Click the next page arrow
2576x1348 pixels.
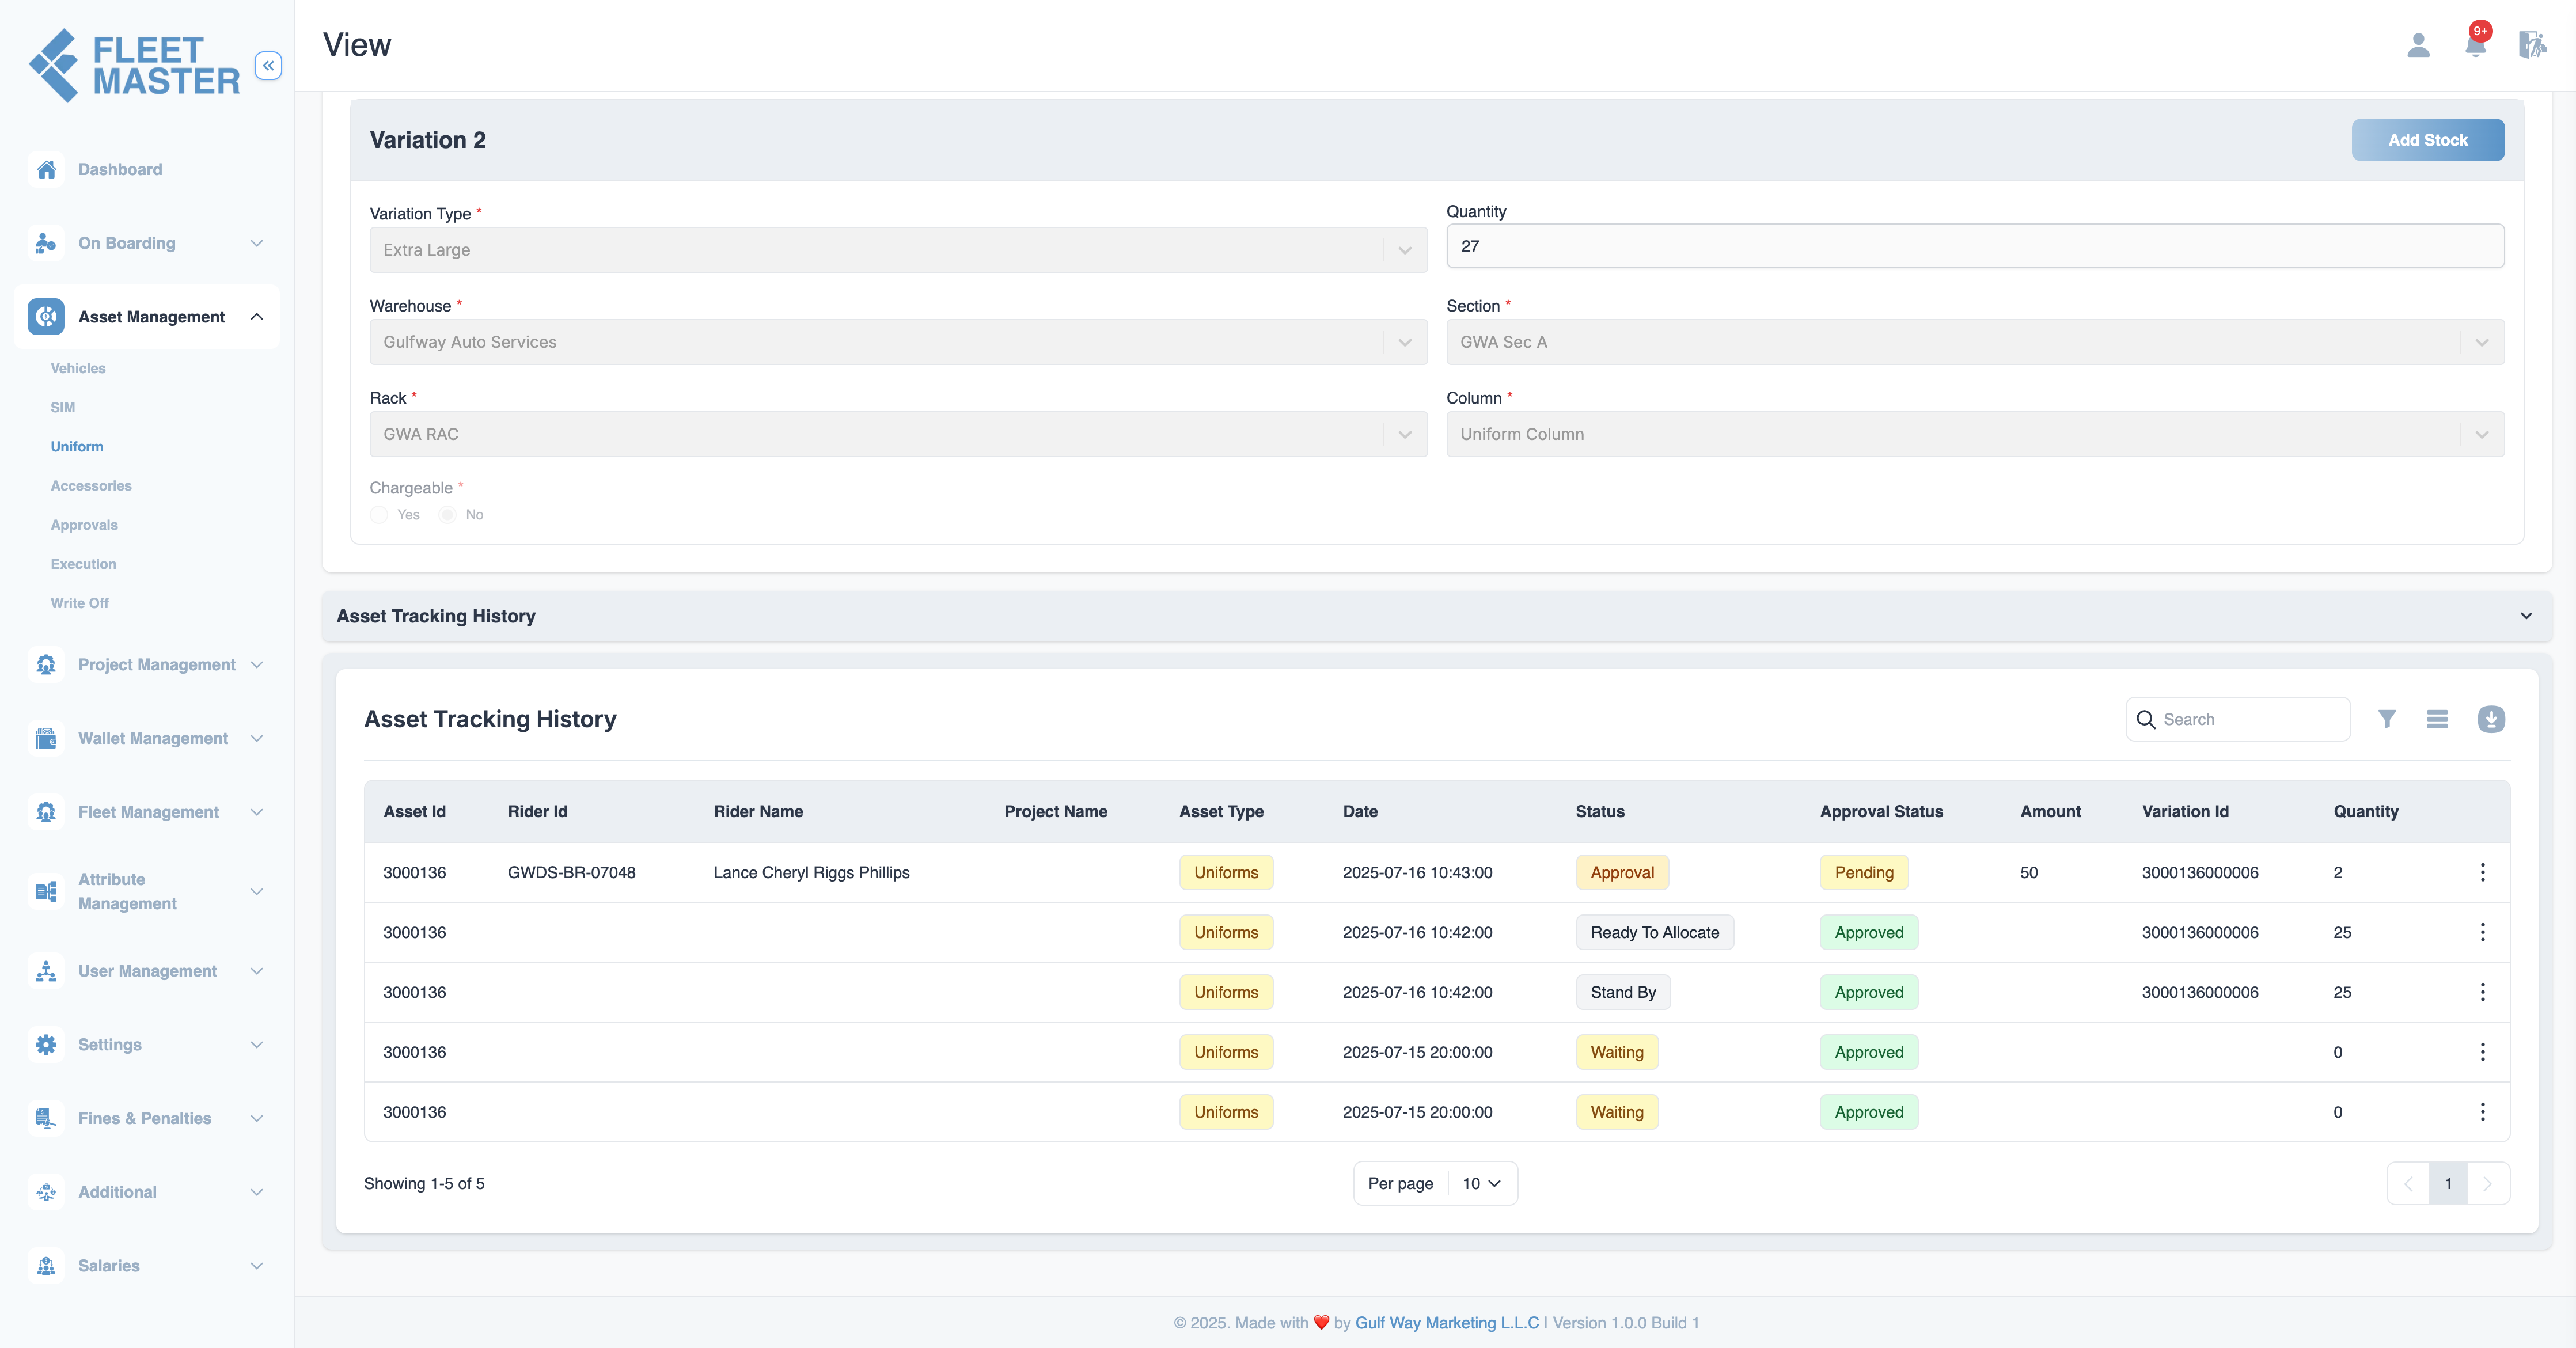(x=2488, y=1183)
